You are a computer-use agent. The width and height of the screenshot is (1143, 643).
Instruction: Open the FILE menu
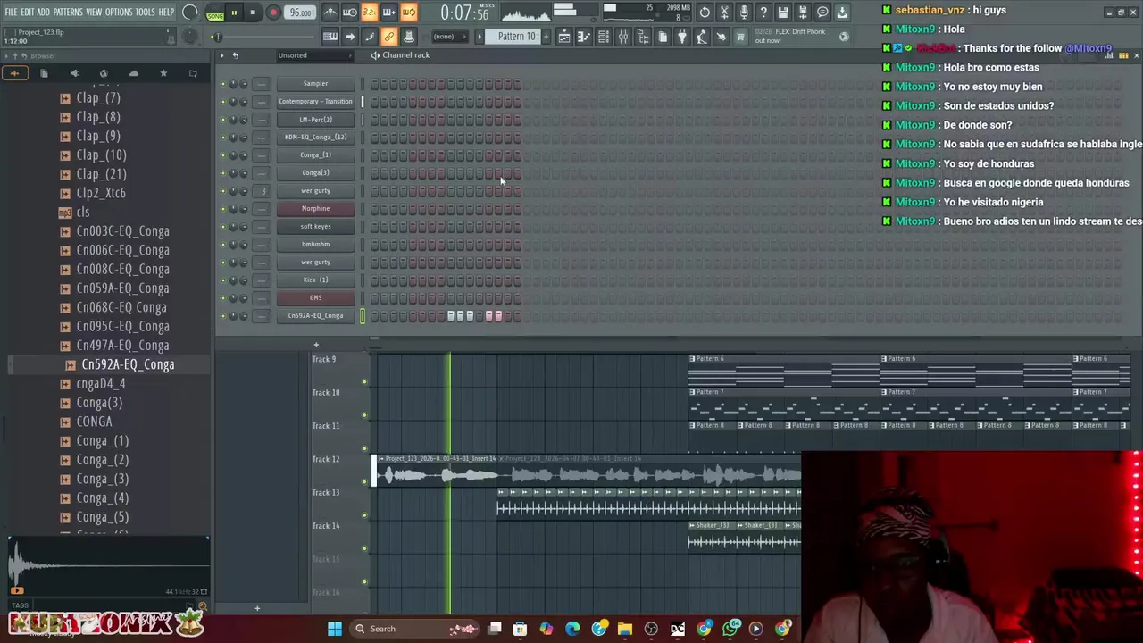[11, 13]
